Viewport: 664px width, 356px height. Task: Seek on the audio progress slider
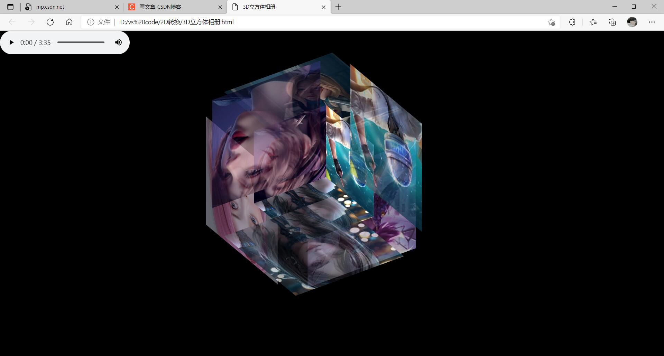click(81, 43)
